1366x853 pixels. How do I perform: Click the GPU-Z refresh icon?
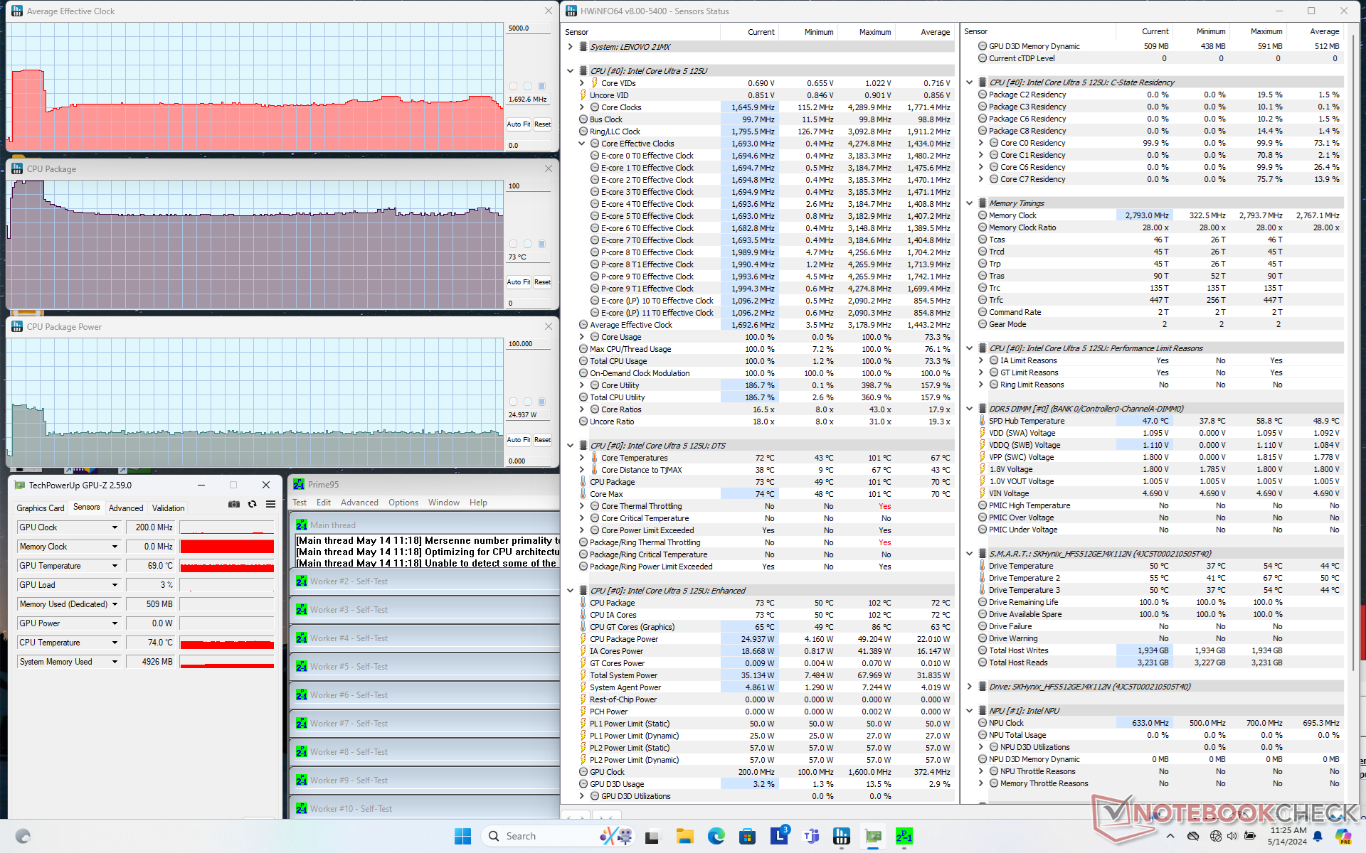point(252,504)
